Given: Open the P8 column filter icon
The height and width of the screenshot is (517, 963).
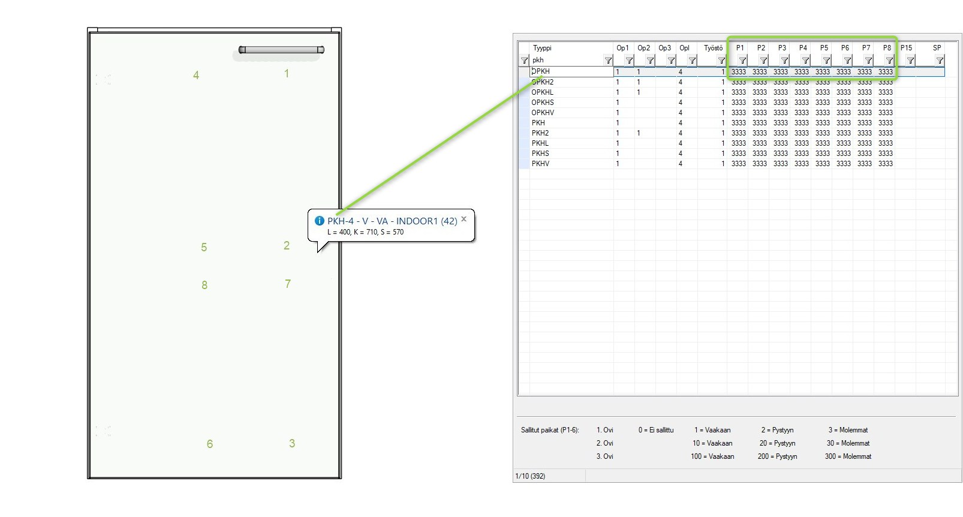Looking at the screenshot, I should tap(889, 61).
